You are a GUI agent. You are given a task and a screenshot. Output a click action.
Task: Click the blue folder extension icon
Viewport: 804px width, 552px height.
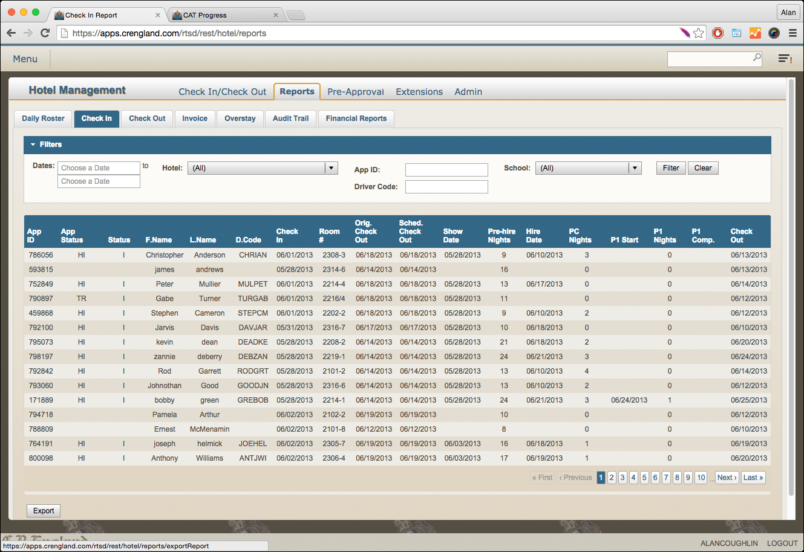[736, 33]
